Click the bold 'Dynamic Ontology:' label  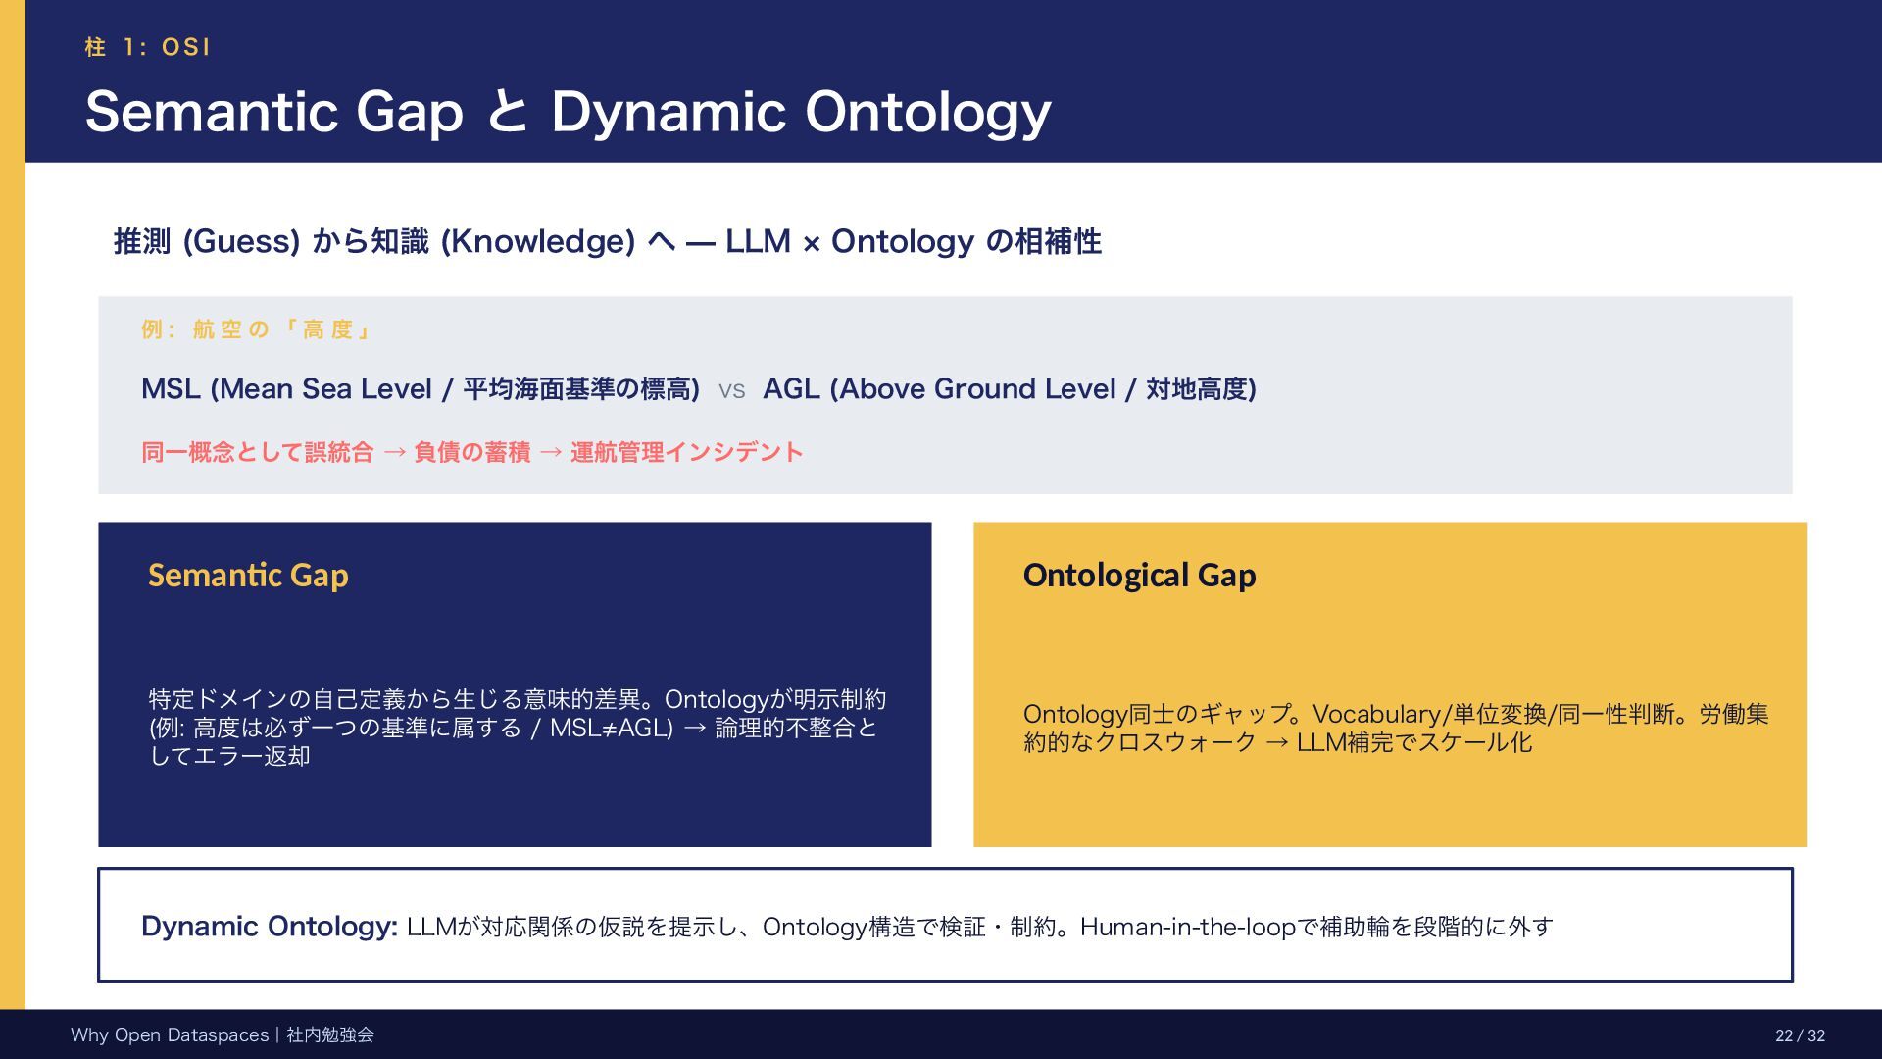tap(269, 926)
